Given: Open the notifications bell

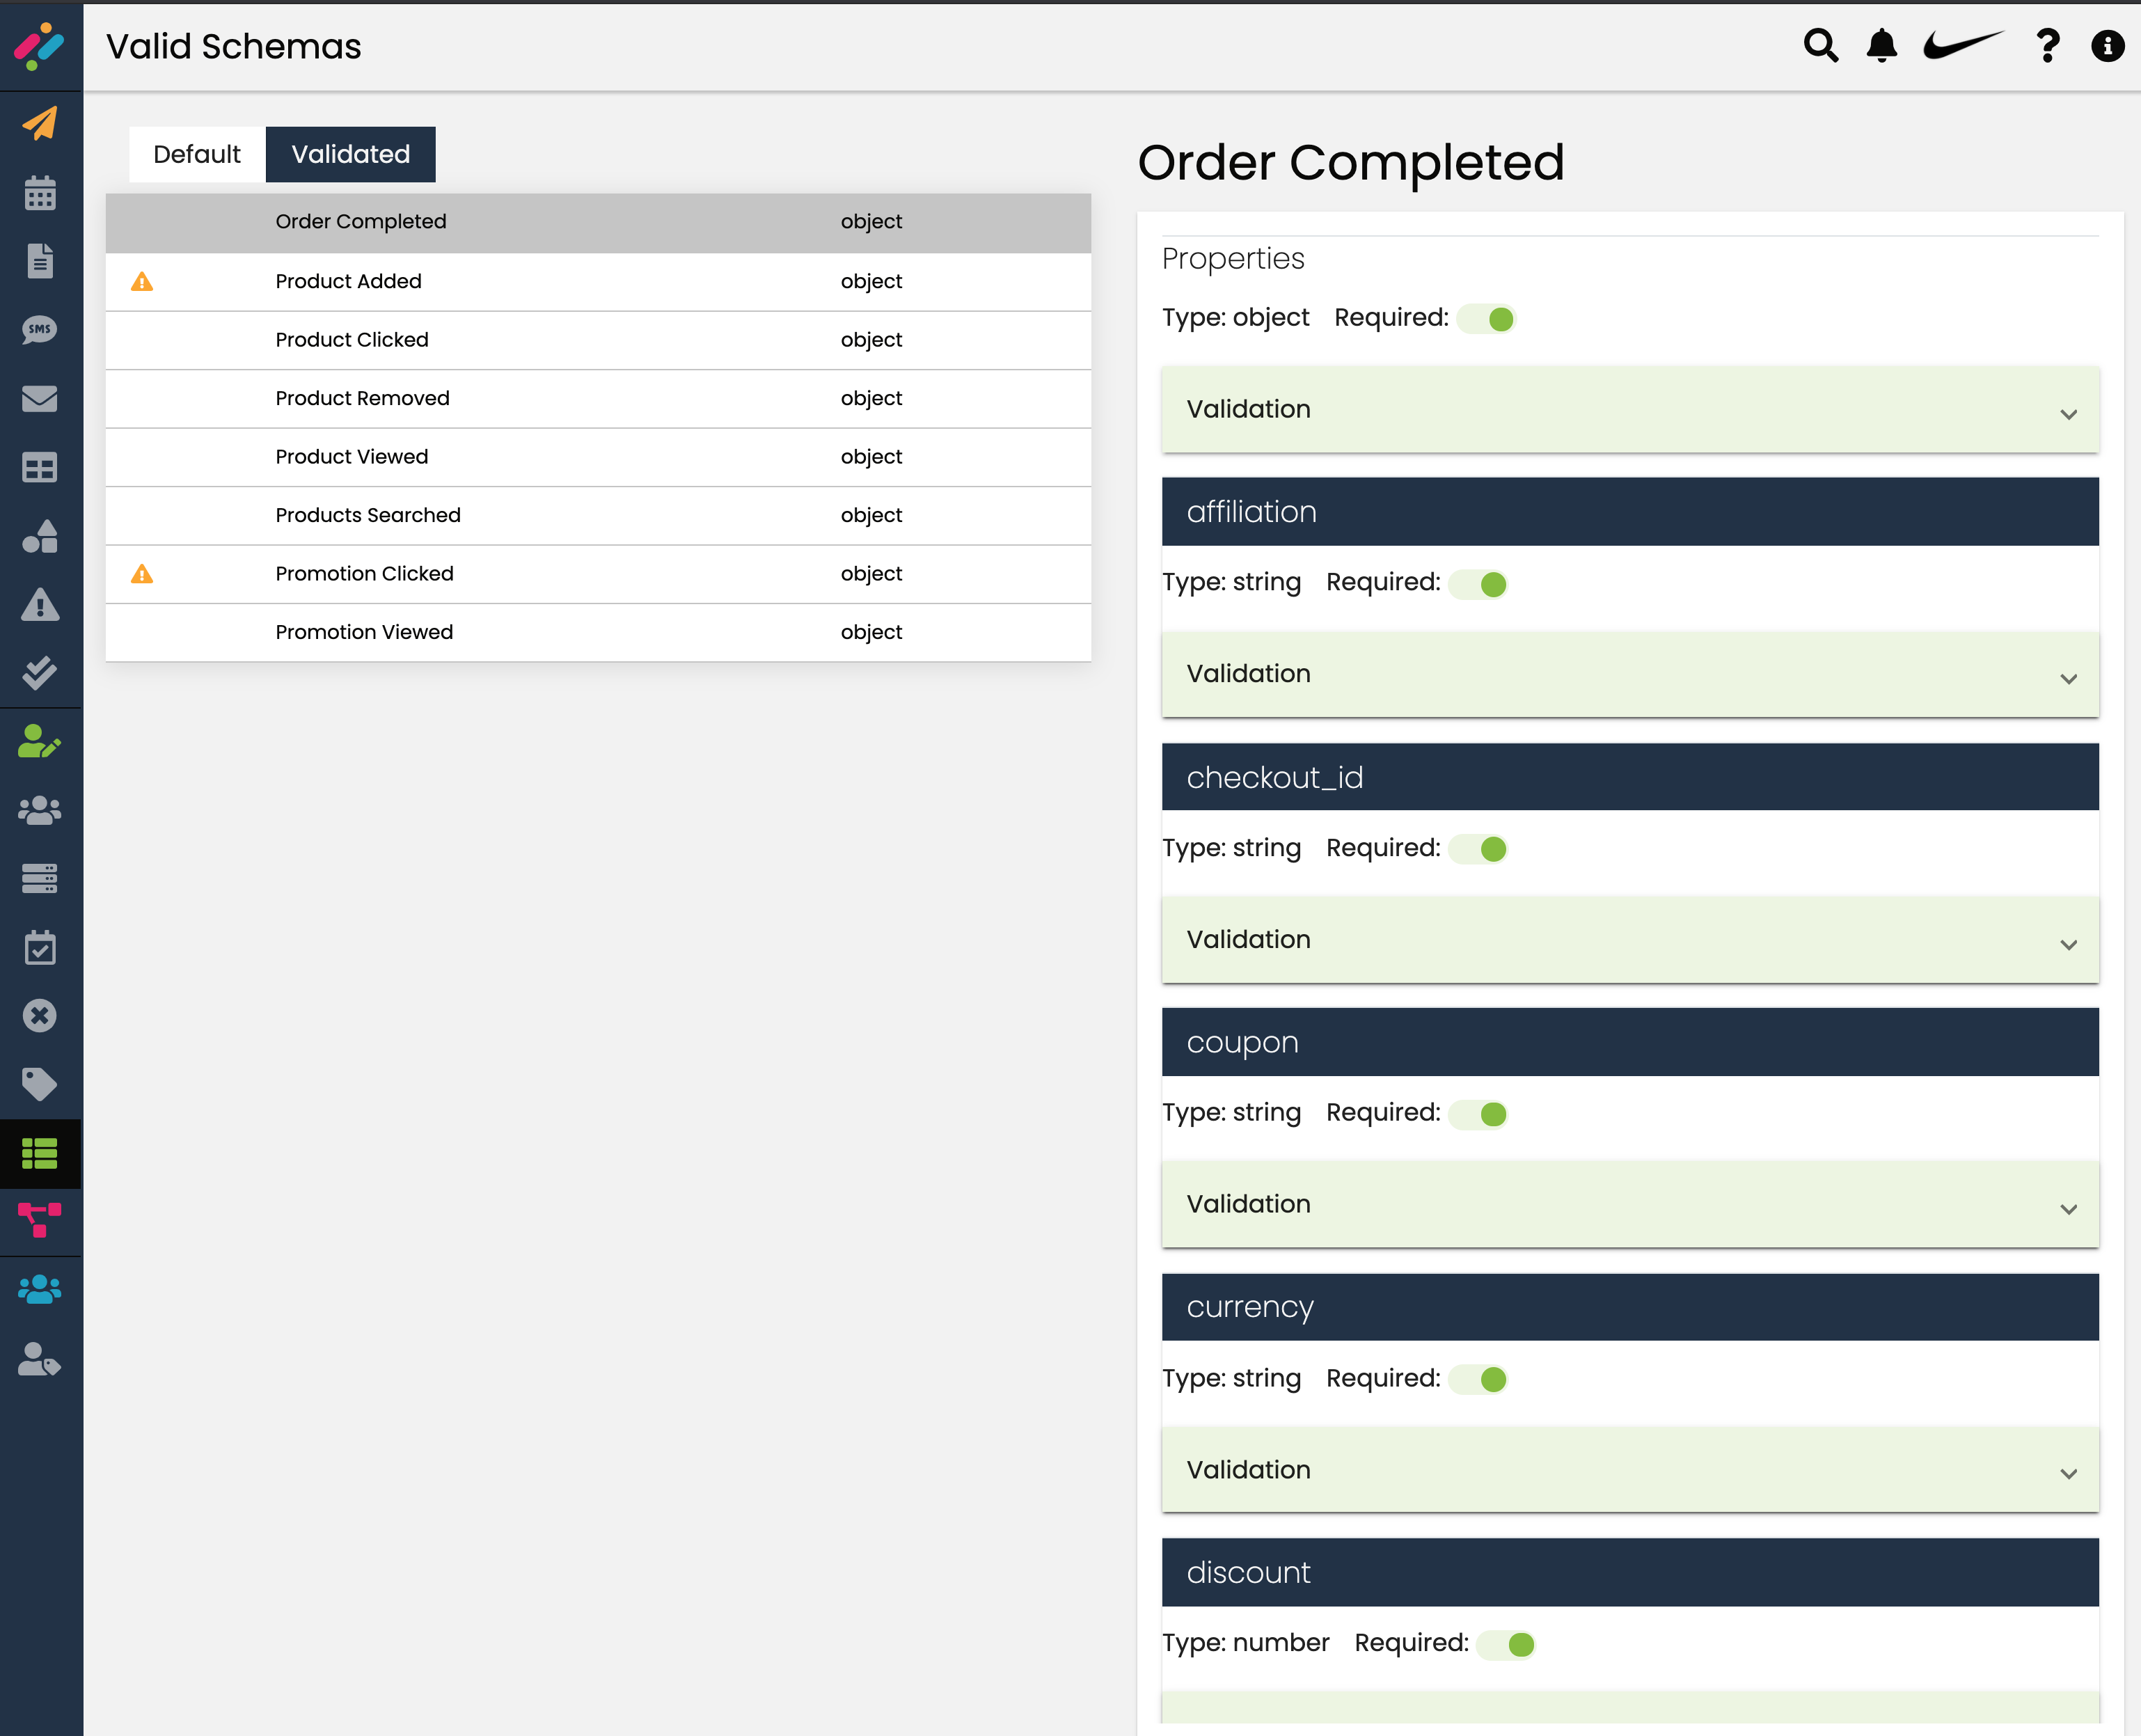Looking at the screenshot, I should point(1881,46).
